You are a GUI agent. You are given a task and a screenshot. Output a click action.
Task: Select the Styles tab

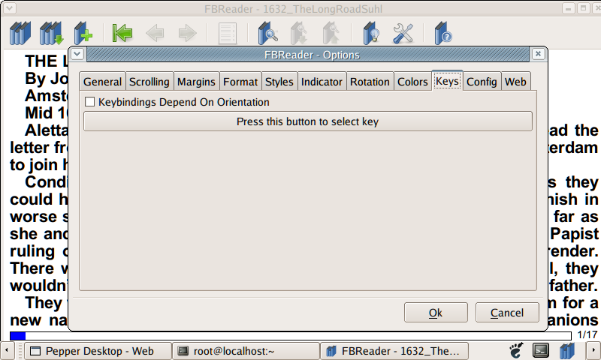[x=279, y=82]
